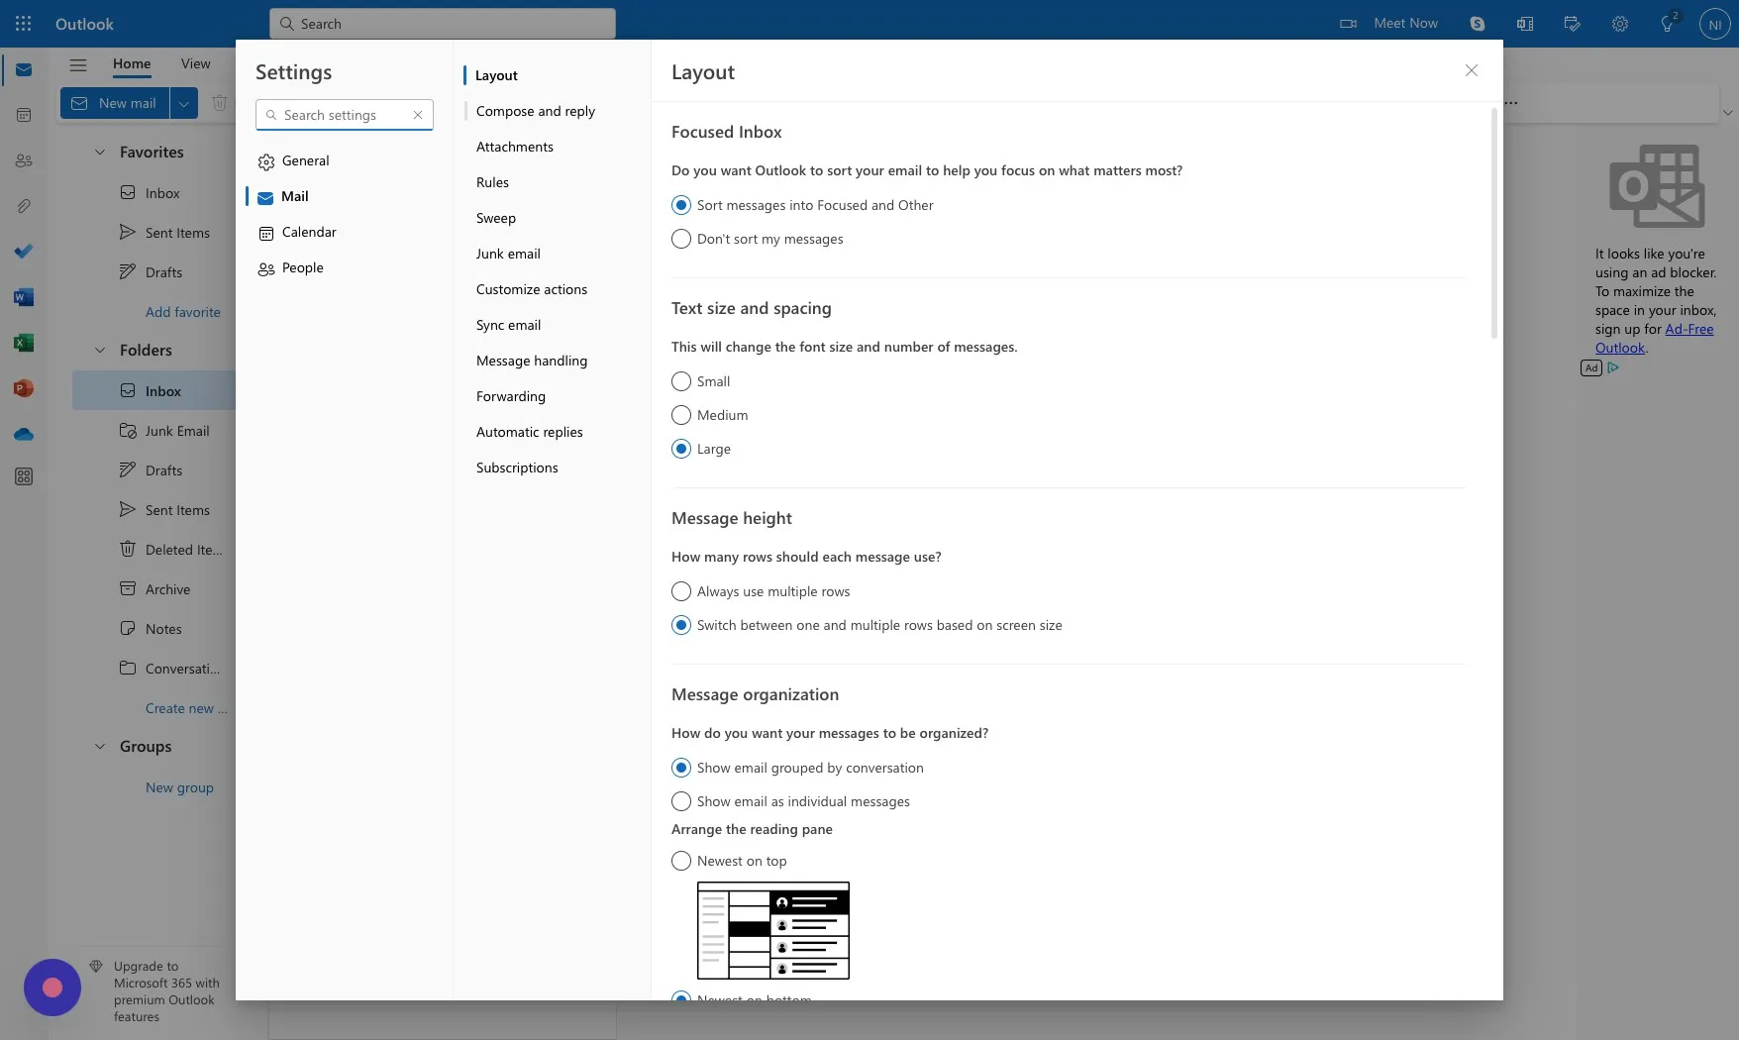Click the top Outlook Search box

coord(442,23)
